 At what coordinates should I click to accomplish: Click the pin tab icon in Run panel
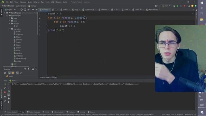coord(5,101)
